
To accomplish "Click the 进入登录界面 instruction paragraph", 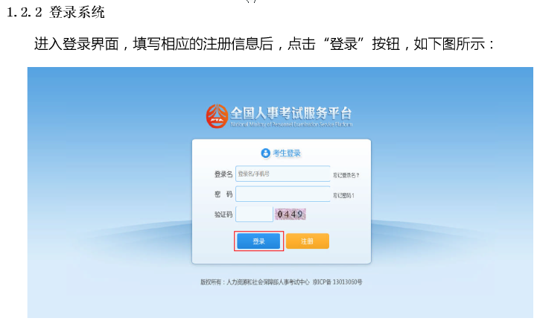I will [x=264, y=44].
